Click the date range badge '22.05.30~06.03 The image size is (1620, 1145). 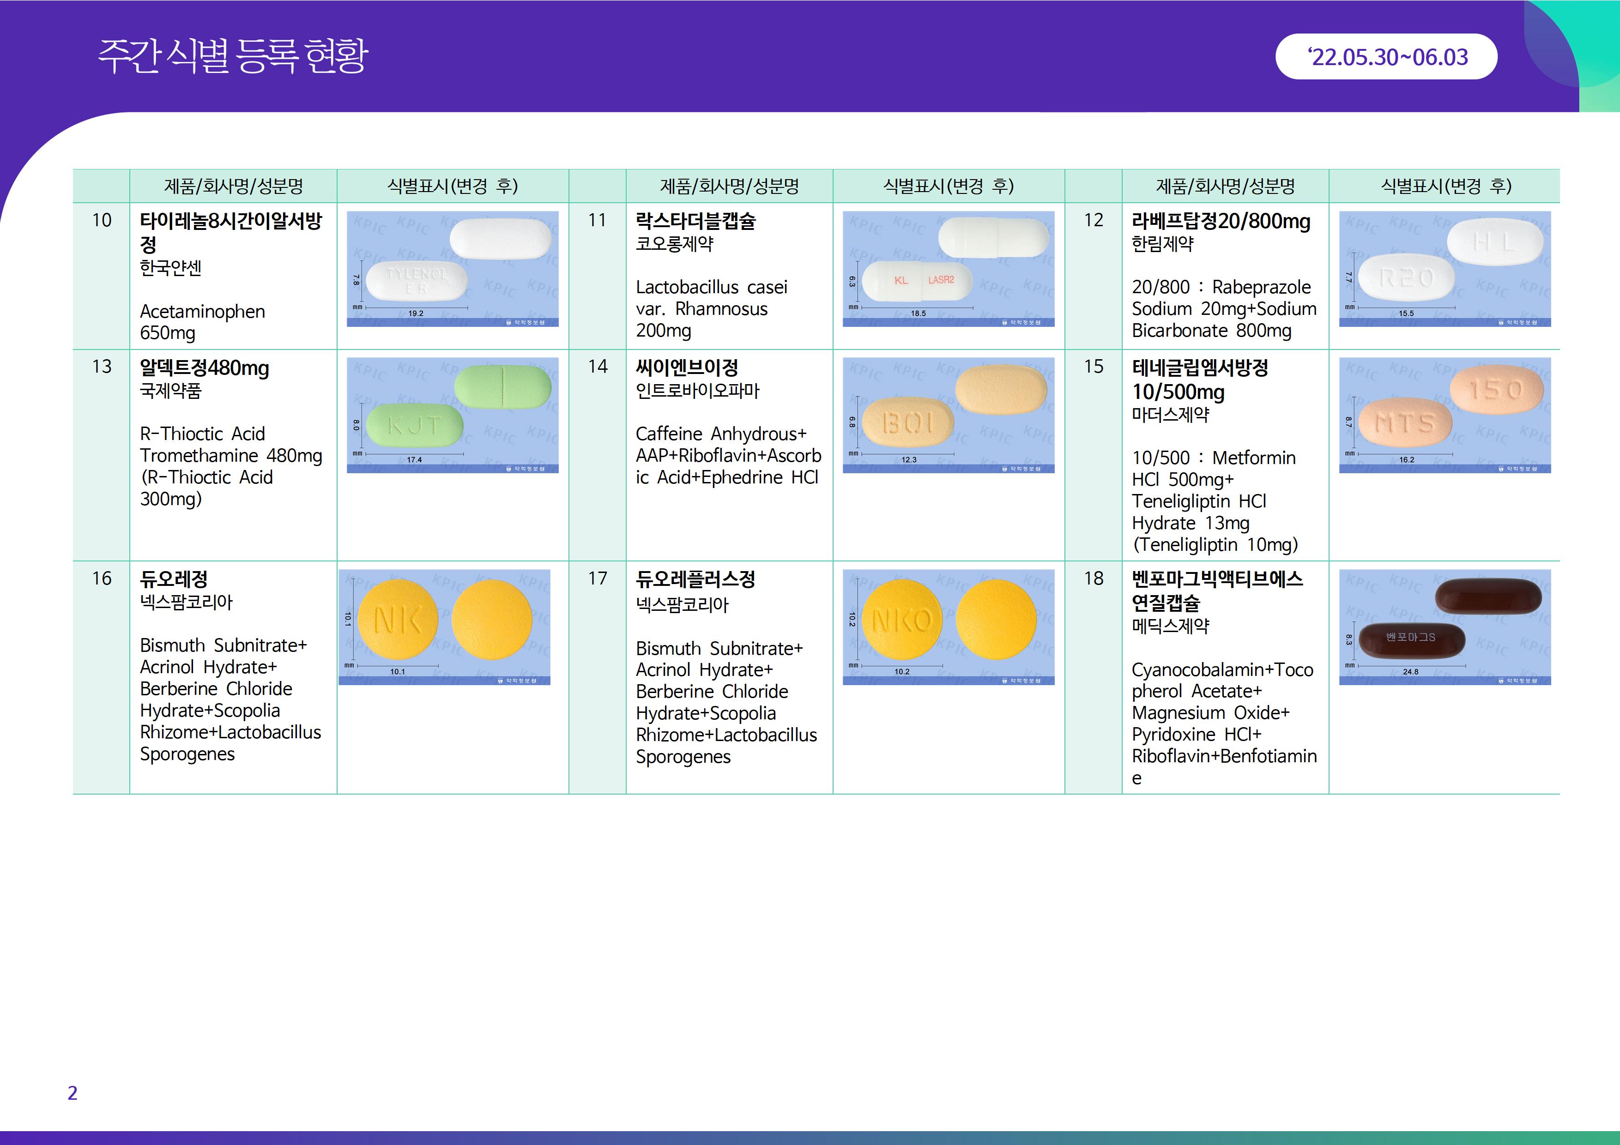coord(1386,56)
